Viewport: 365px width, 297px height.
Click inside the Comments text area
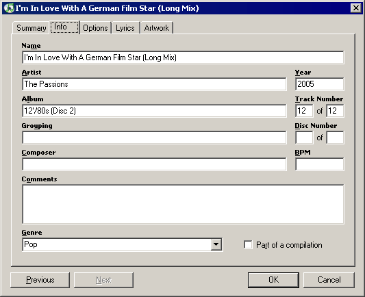pos(183,204)
